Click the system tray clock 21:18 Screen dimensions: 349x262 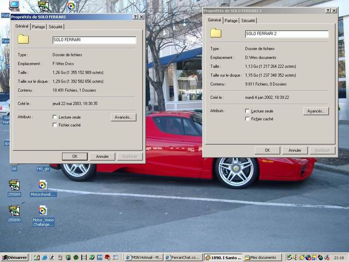point(339,258)
